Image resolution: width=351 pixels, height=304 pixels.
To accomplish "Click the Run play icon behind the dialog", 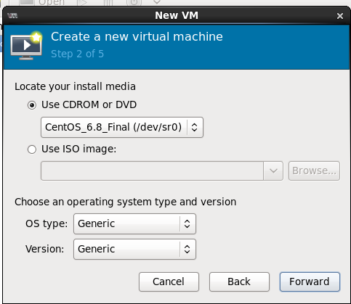I will coord(83,3).
